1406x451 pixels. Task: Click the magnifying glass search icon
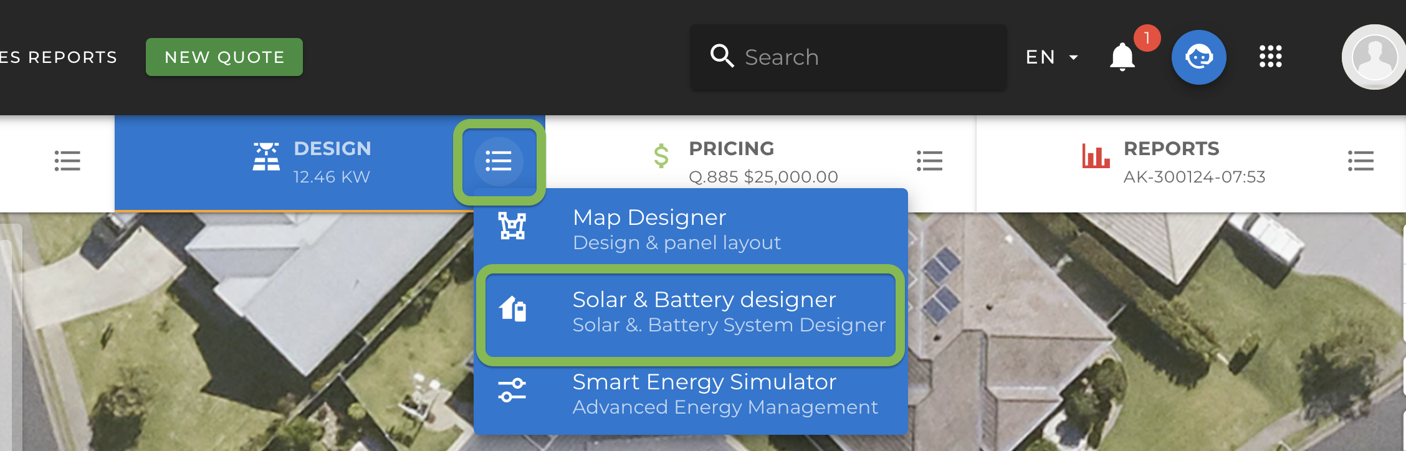point(722,56)
